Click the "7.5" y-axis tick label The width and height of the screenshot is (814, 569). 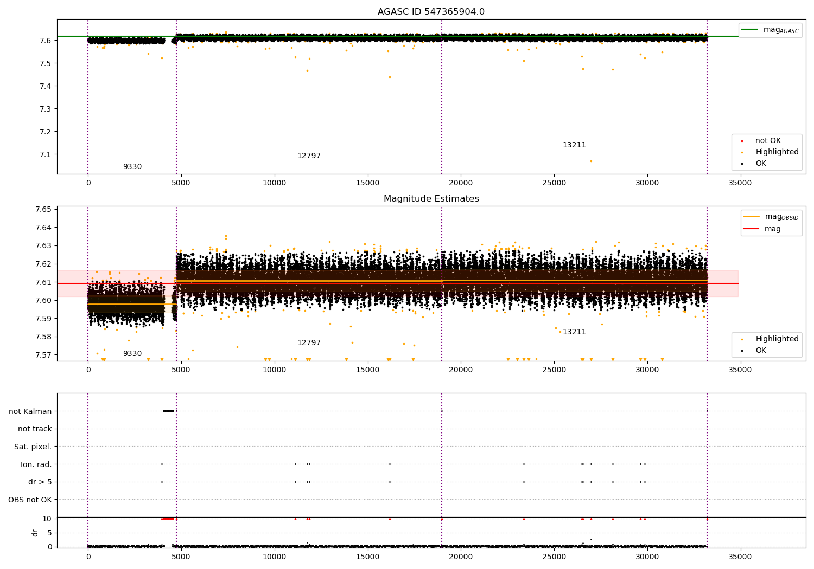point(46,64)
